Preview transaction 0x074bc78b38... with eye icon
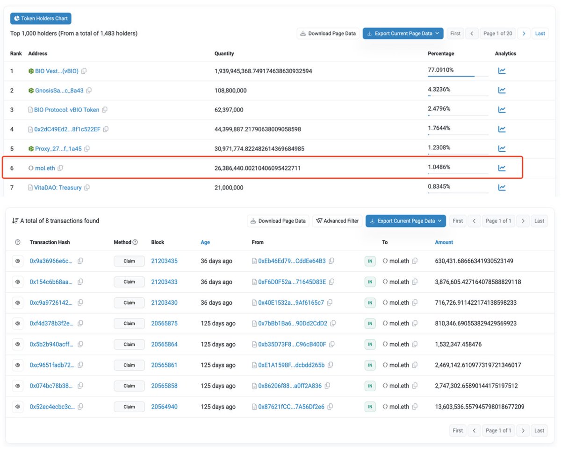The image size is (561, 450). [18, 386]
